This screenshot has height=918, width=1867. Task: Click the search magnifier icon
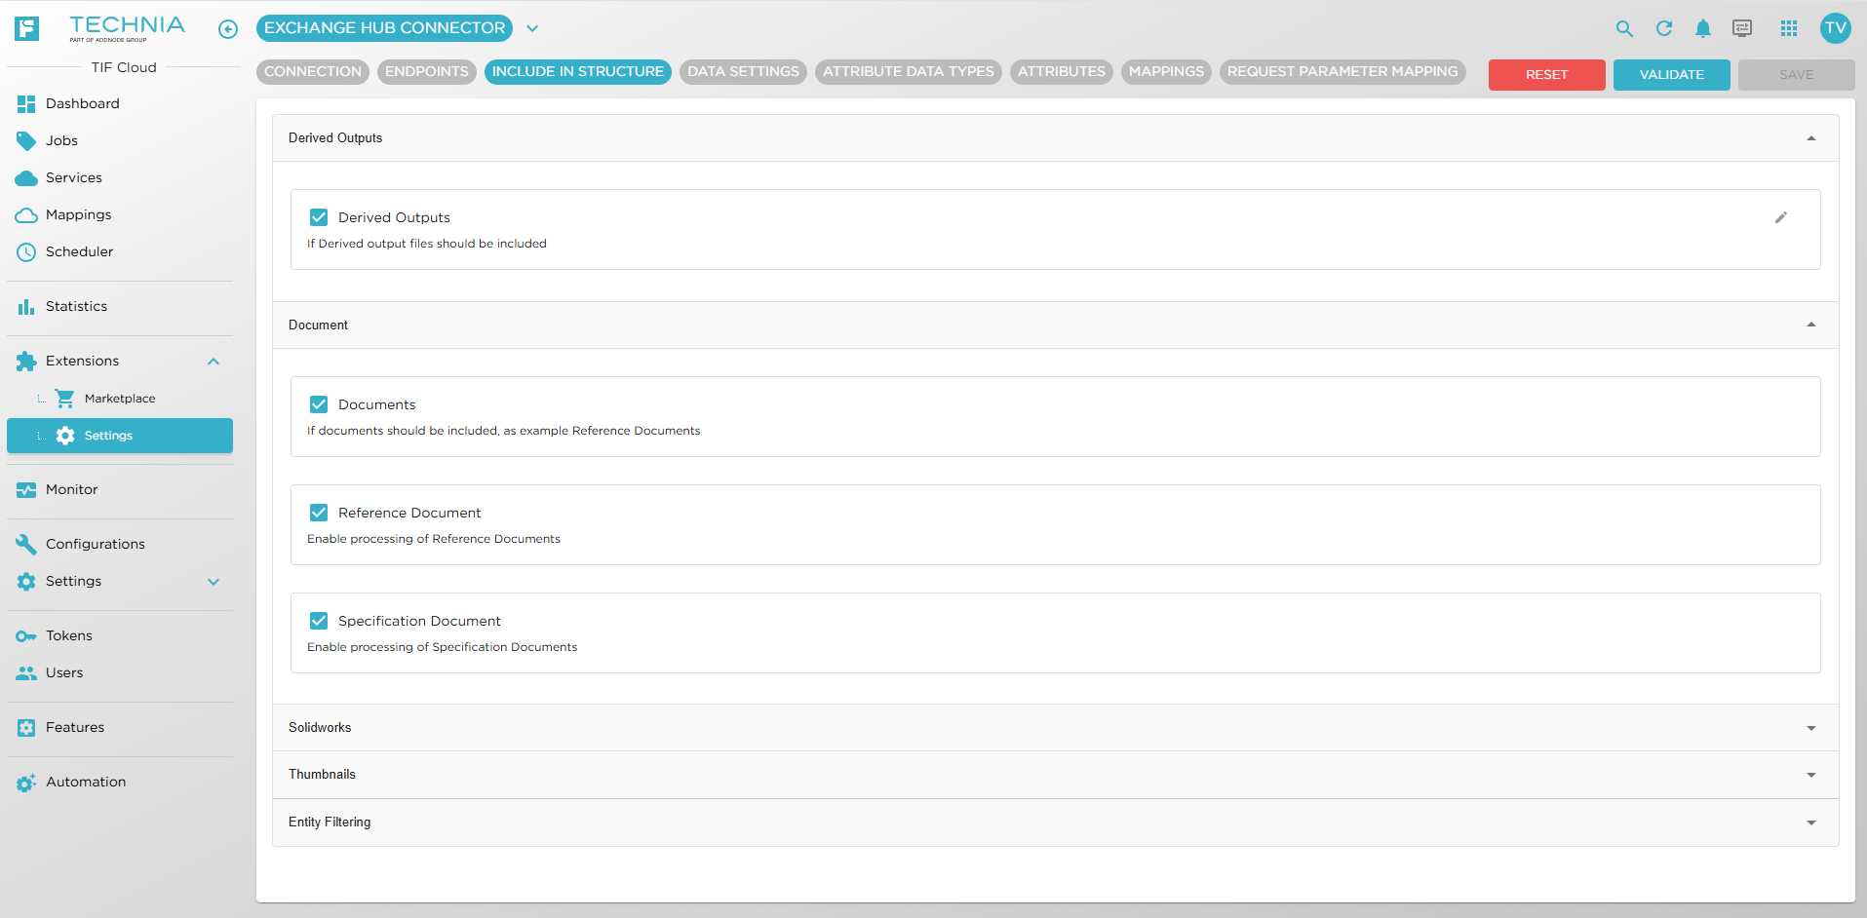tap(1624, 28)
